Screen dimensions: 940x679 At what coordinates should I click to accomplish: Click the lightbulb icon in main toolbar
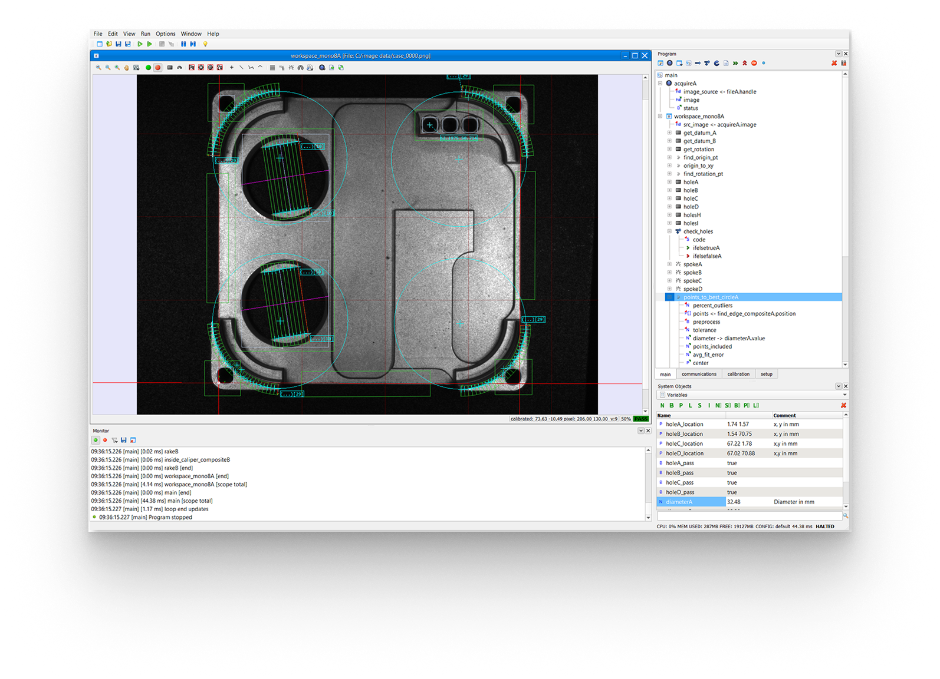pos(205,44)
